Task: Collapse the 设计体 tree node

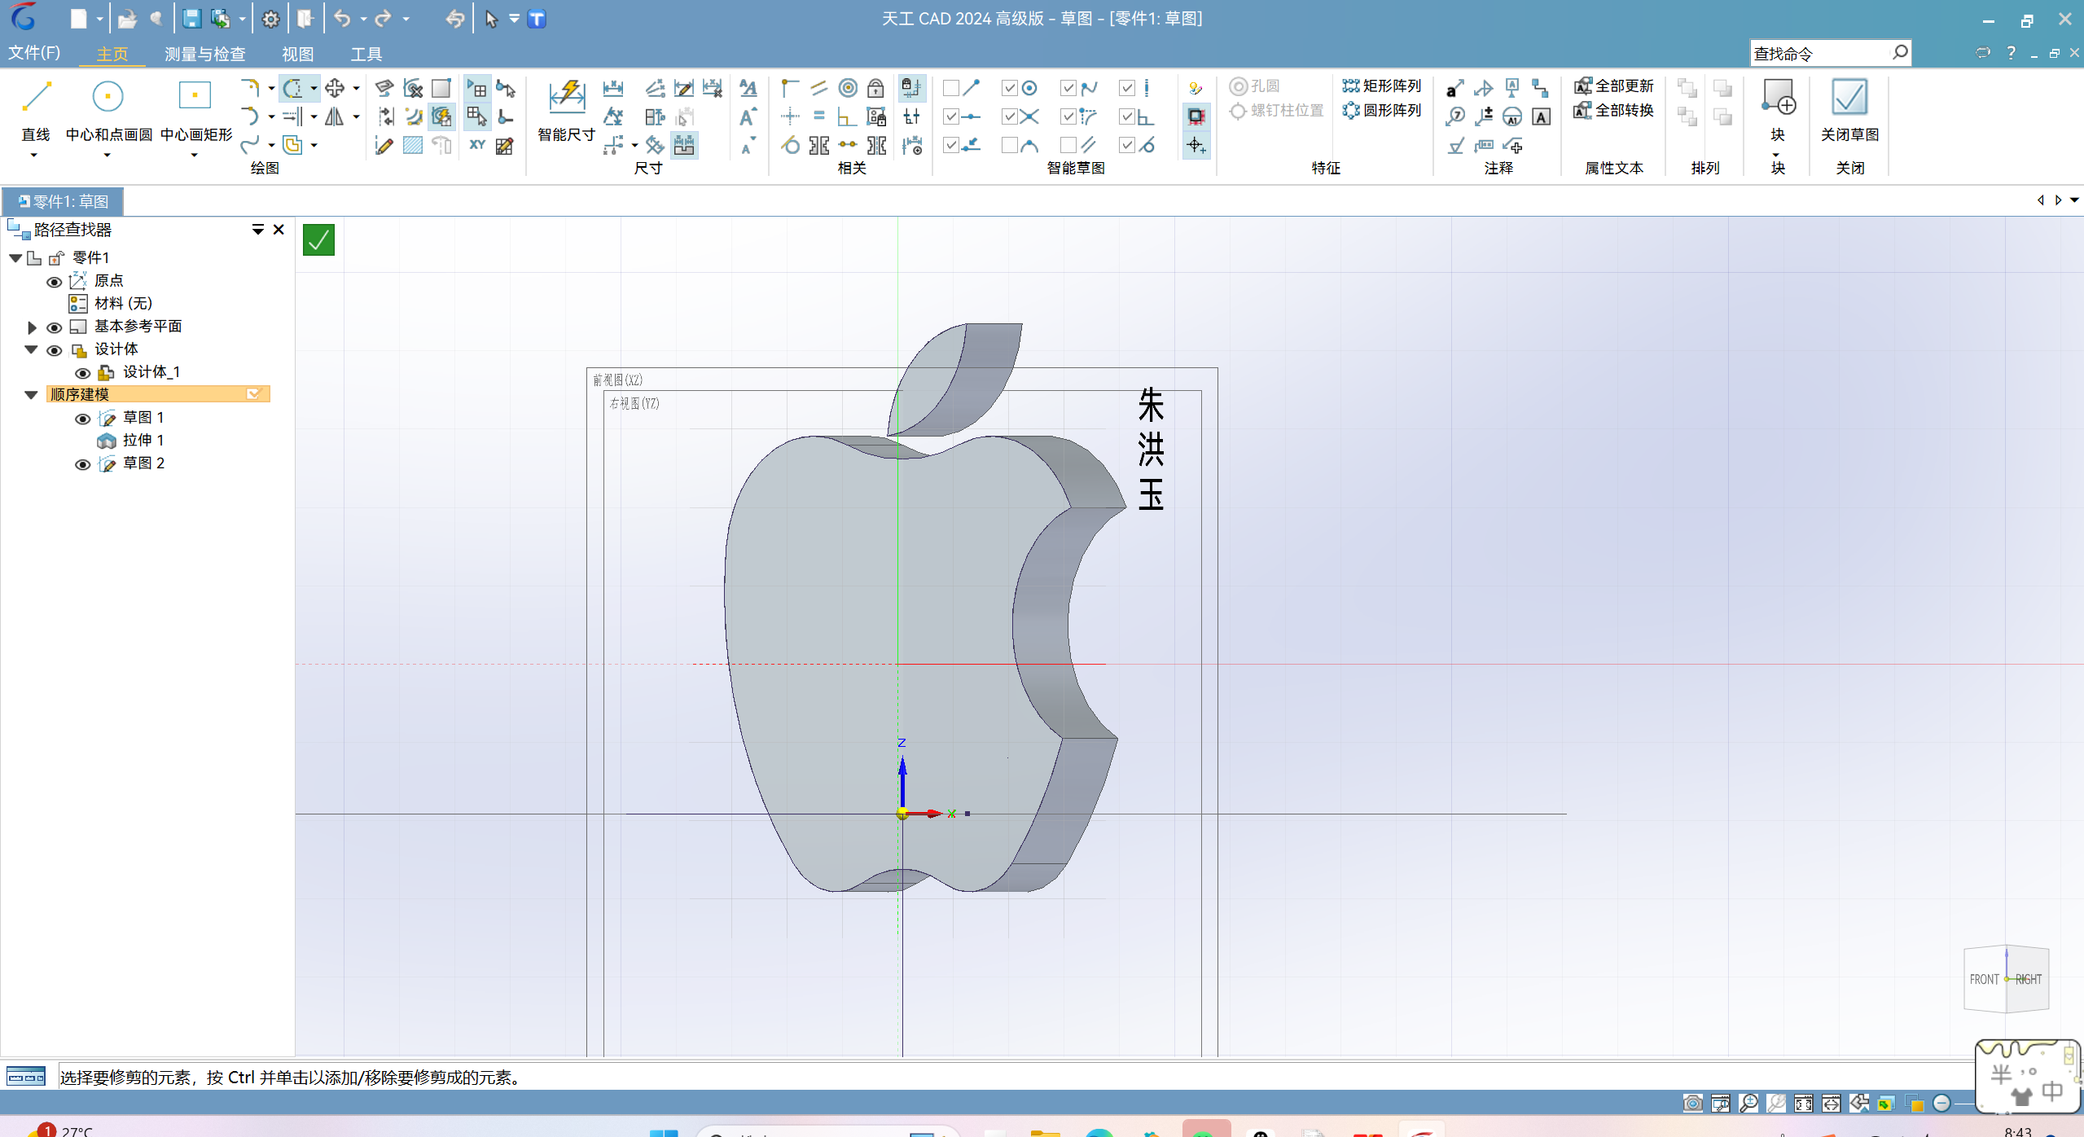Action: (x=32, y=349)
